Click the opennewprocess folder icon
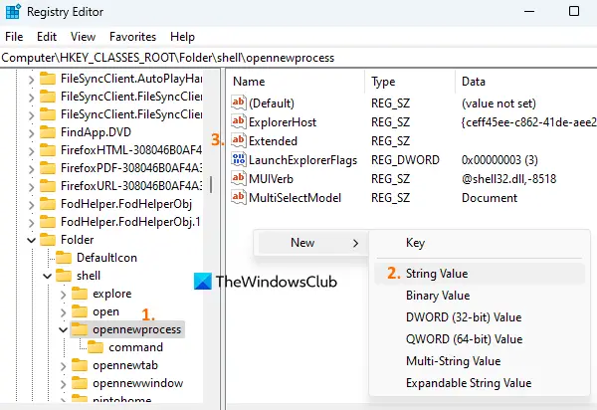Image resolution: width=597 pixels, height=410 pixels. [x=80, y=329]
